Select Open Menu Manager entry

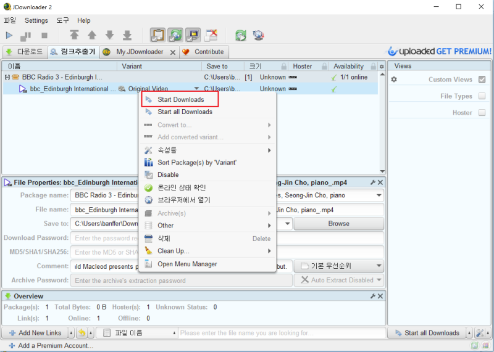tap(207, 264)
